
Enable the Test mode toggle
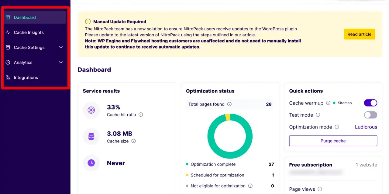tap(370, 115)
